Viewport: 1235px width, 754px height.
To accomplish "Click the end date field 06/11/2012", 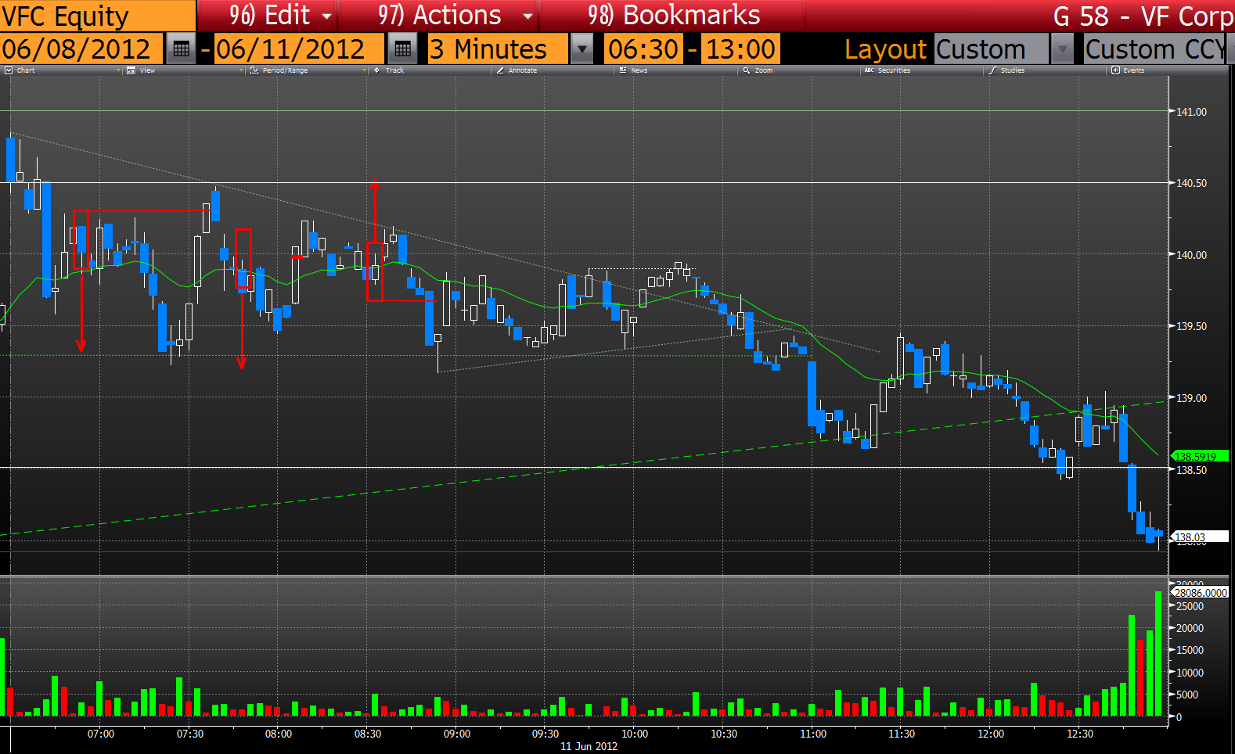I will click(298, 48).
